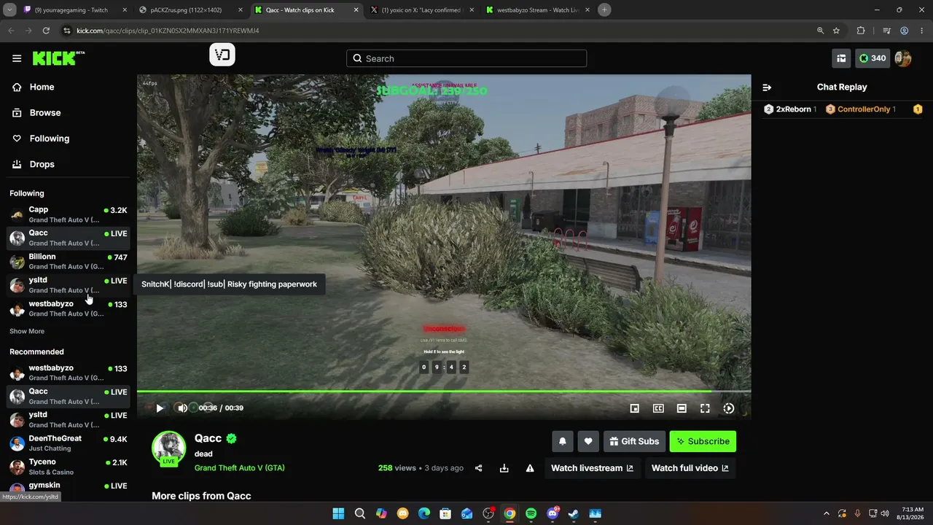
Task: Click Watch livestream
Action: (593, 468)
